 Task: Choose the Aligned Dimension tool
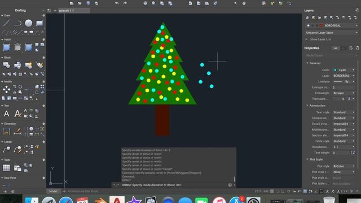[x=17, y=131]
